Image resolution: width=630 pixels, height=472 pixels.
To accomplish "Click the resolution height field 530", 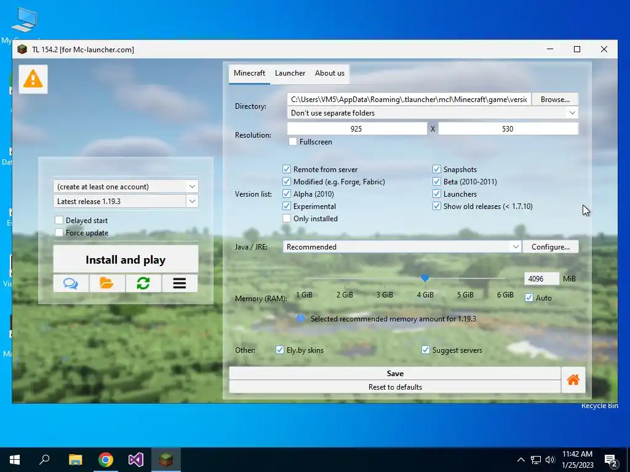I will (508, 129).
